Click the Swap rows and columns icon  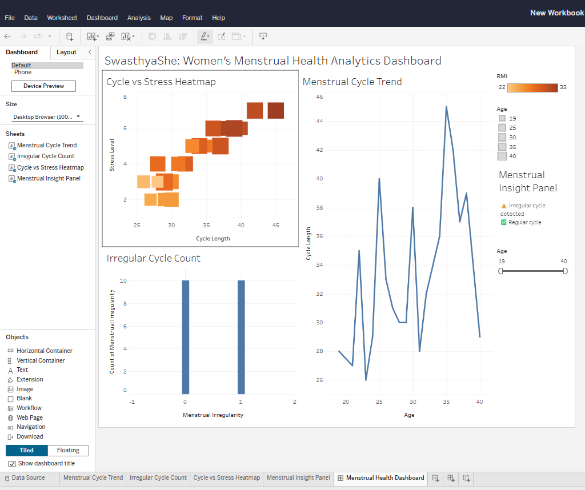click(152, 37)
